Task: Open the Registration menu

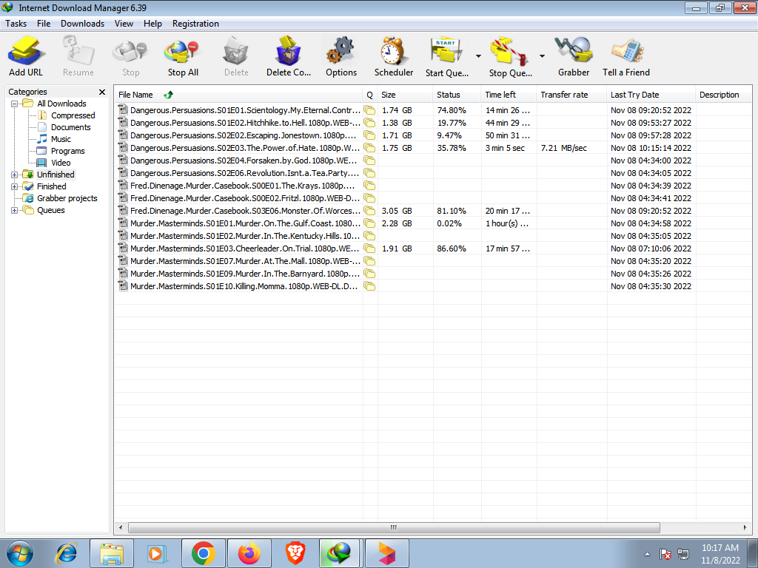Action: point(195,24)
